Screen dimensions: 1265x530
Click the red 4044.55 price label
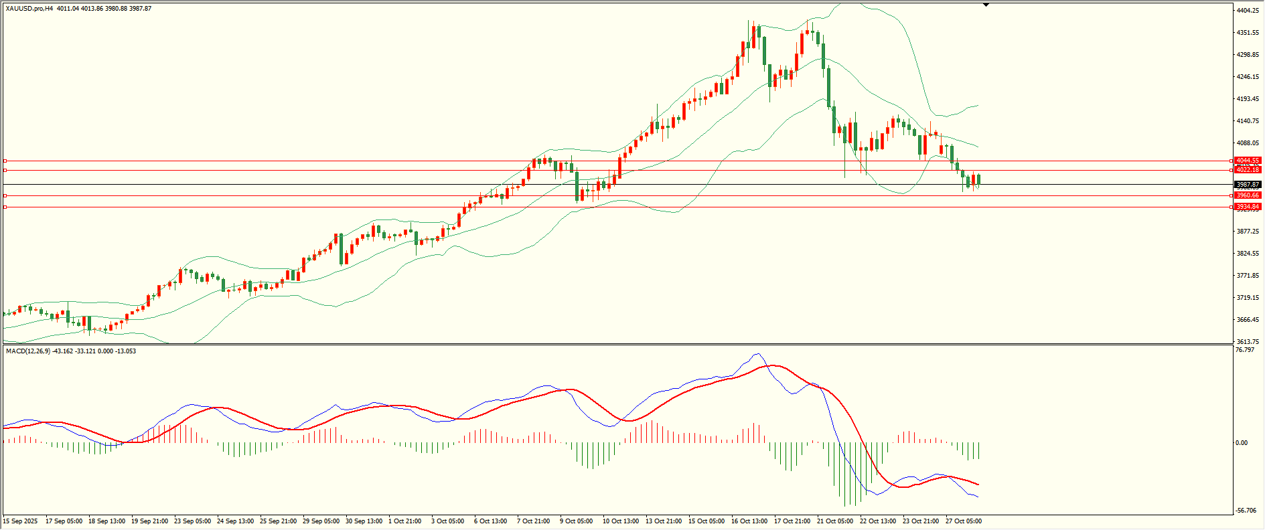[x=1248, y=161]
